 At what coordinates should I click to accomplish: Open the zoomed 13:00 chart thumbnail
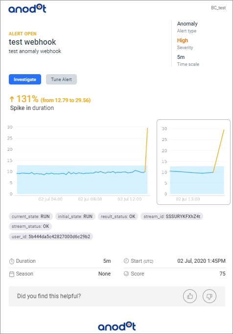pos(193,162)
